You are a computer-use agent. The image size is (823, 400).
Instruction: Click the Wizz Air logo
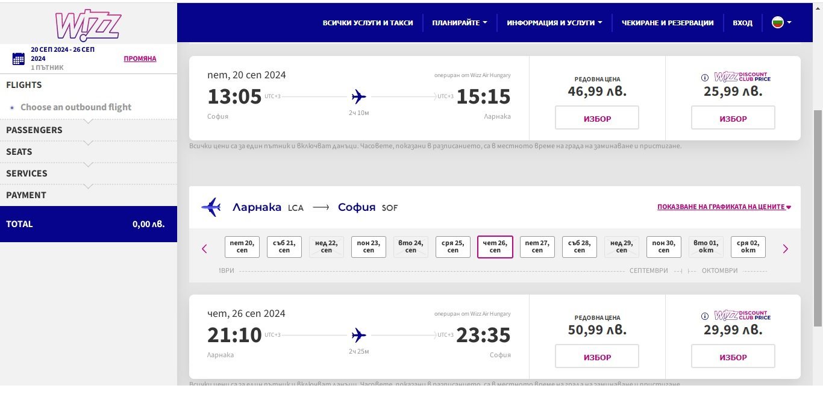88,24
